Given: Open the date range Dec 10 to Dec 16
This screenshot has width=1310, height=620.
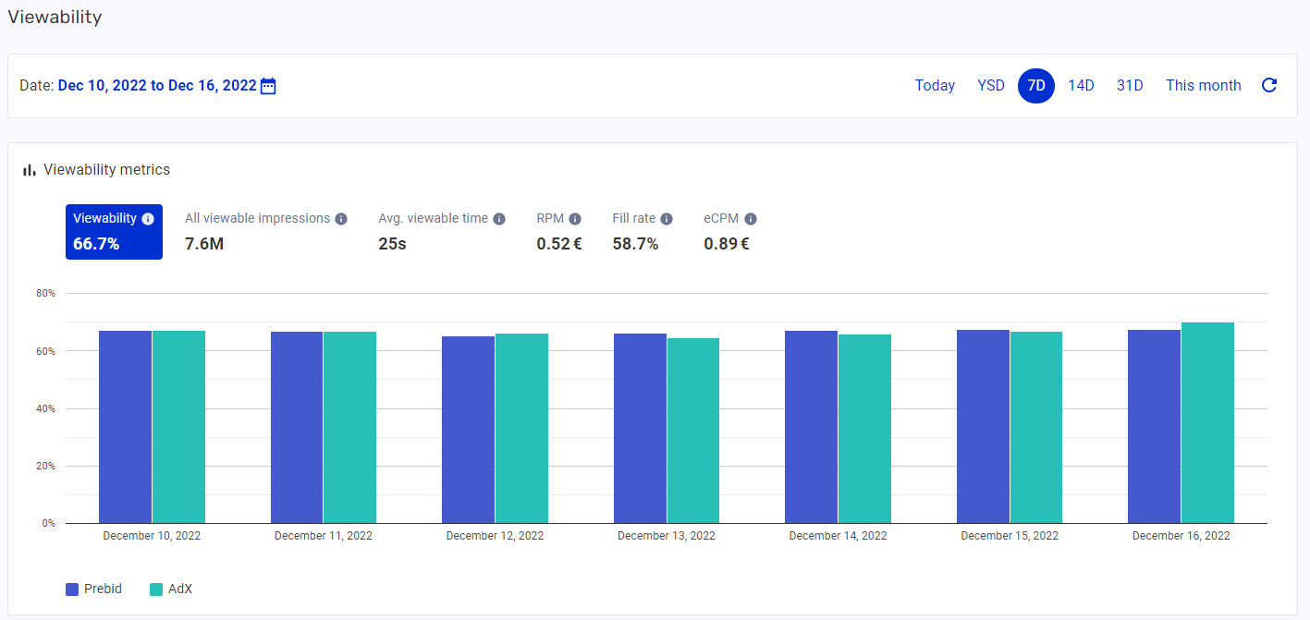Looking at the screenshot, I should 155,85.
